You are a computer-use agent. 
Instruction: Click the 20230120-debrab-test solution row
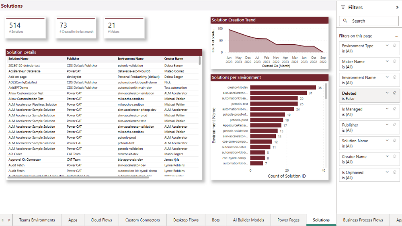(103, 66)
